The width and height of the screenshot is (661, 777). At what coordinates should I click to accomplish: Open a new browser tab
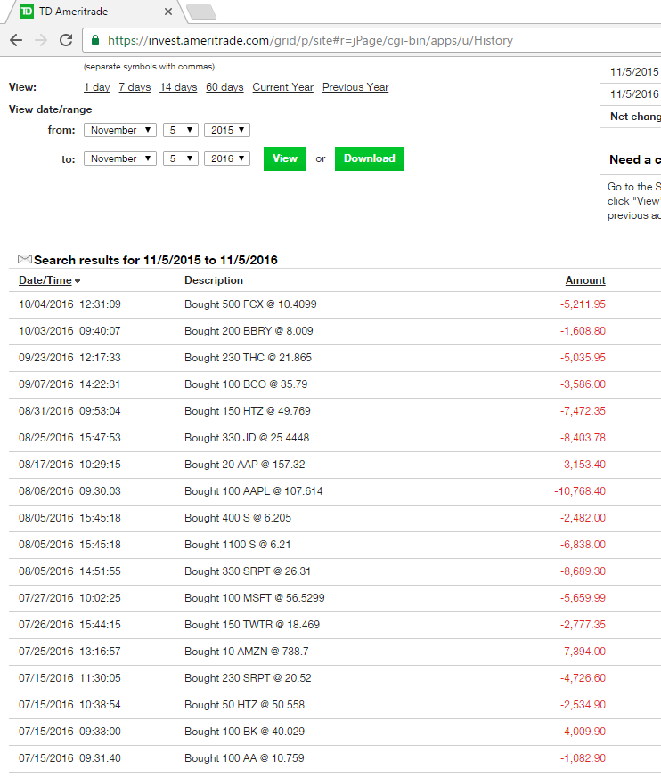[x=201, y=12]
